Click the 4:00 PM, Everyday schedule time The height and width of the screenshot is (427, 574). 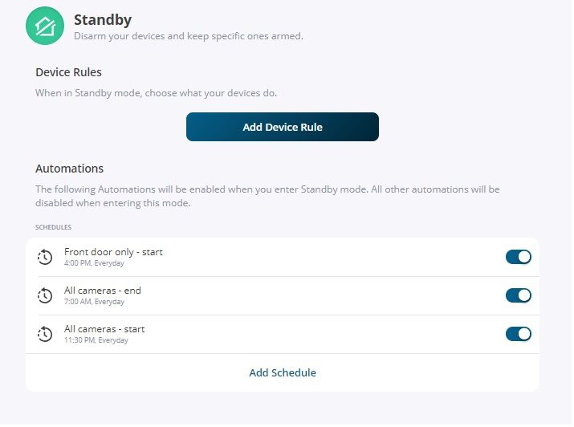(x=95, y=264)
